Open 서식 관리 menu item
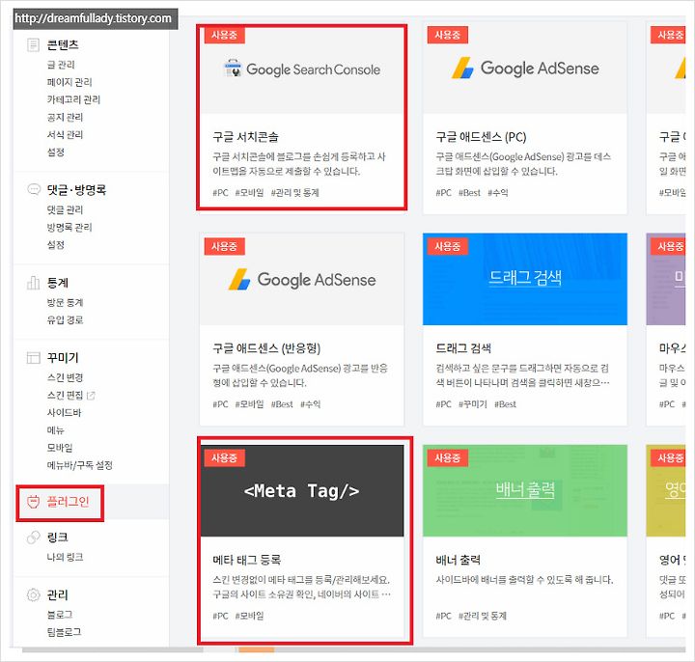This screenshot has width=695, height=662. point(66,135)
